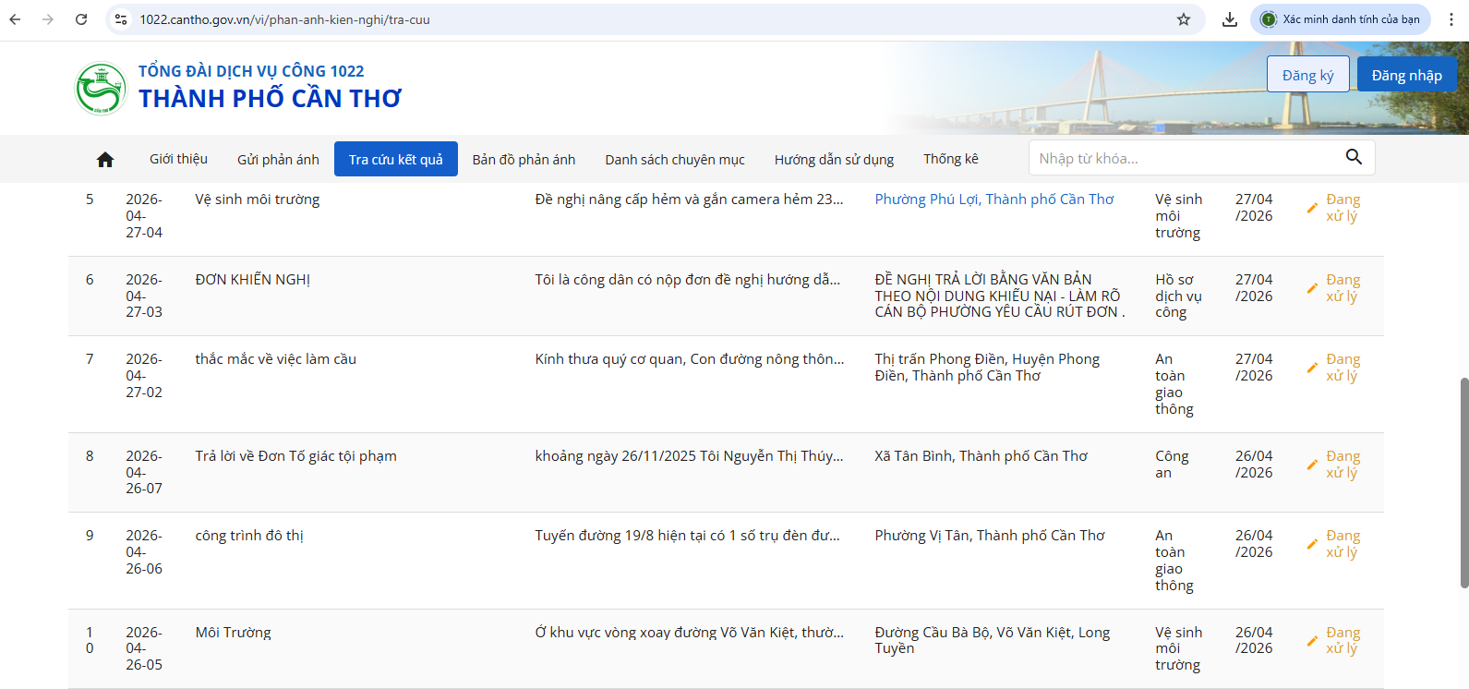This screenshot has width=1469, height=689.
Task: Click text Ở khu vực vòng xoay đường Võ Văn Kiệt
Action: pos(690,633)
